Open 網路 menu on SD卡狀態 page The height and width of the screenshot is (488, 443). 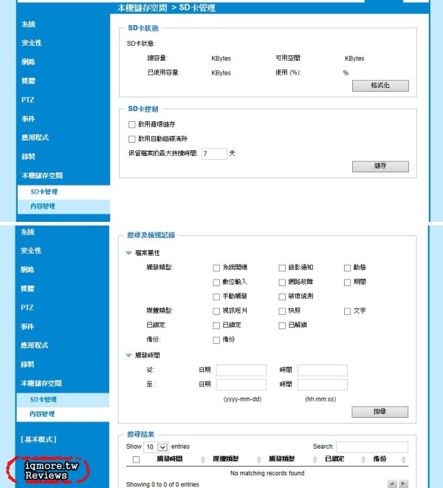click(28, 62)
